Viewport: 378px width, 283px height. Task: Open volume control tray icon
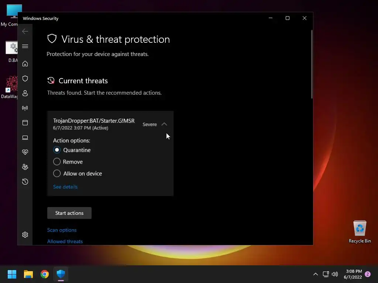[x=335, y=274]
